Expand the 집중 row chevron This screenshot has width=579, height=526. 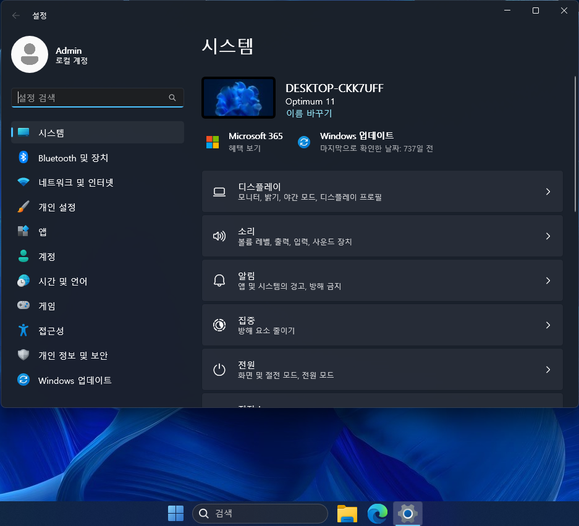(548, 325)
